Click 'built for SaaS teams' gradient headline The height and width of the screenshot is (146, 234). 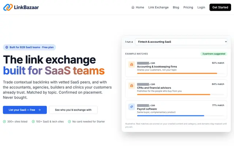pos(54,70)
